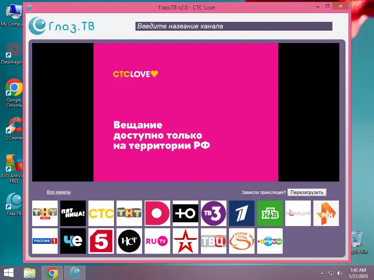
Task: Click the Перезагрузить button
Action: [x=307, y=192]
